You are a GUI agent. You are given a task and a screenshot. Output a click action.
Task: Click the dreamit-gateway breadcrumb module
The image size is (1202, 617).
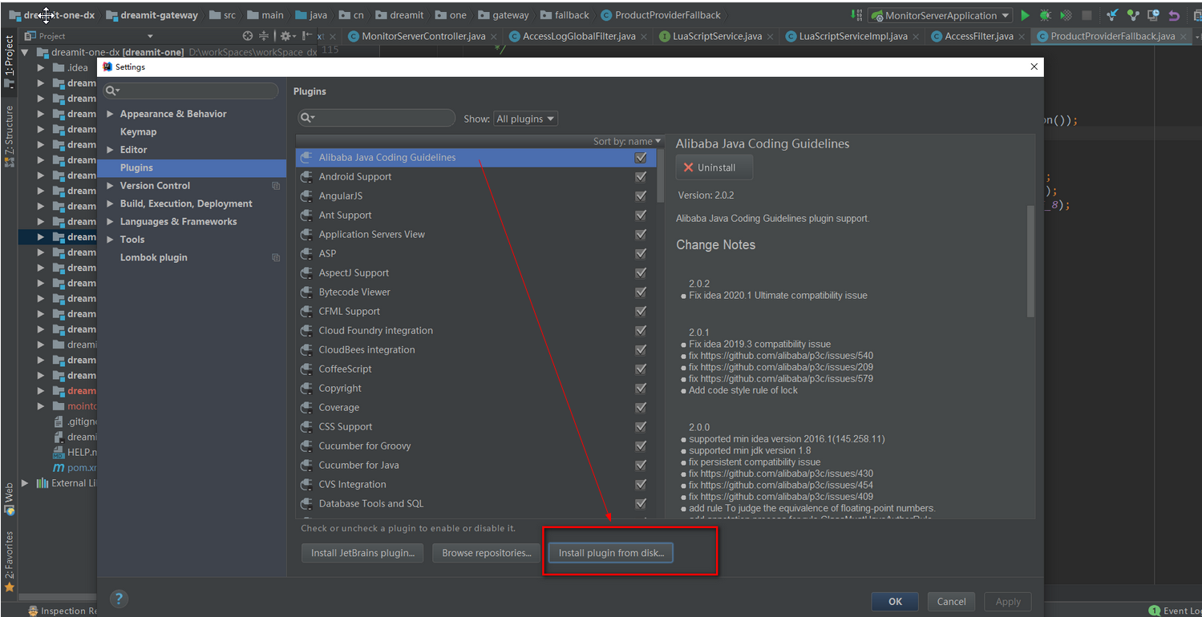[x=152, y=15]
